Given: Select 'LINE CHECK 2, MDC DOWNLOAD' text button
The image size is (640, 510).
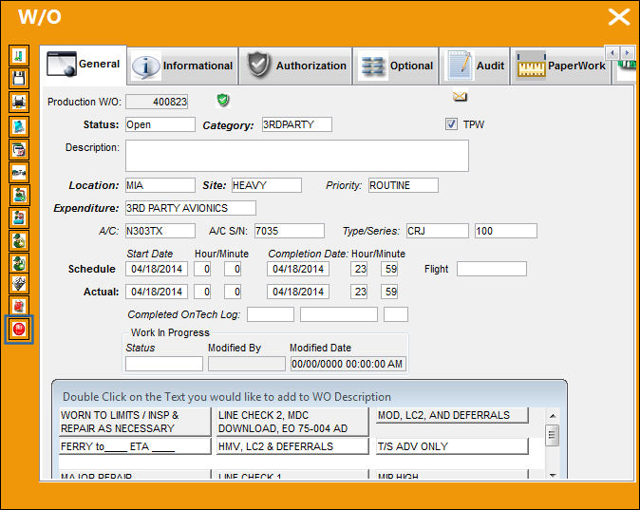Looking at the screenshot, I should [x=292, y=422].
